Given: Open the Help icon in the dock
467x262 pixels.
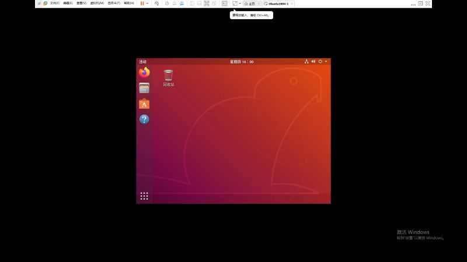Looking at the screenshot, I should pyautogui.click(x=144, y=119).
